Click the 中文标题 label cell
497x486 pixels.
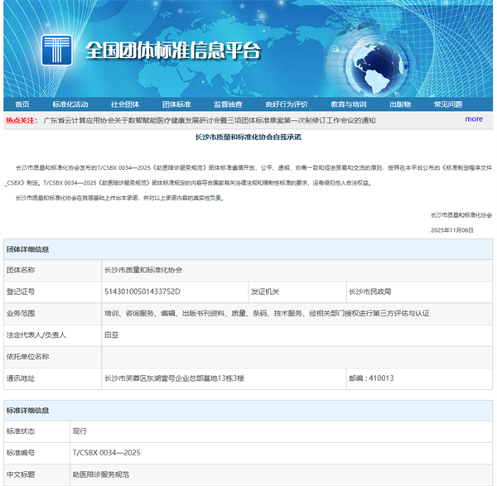click(36, 475)
